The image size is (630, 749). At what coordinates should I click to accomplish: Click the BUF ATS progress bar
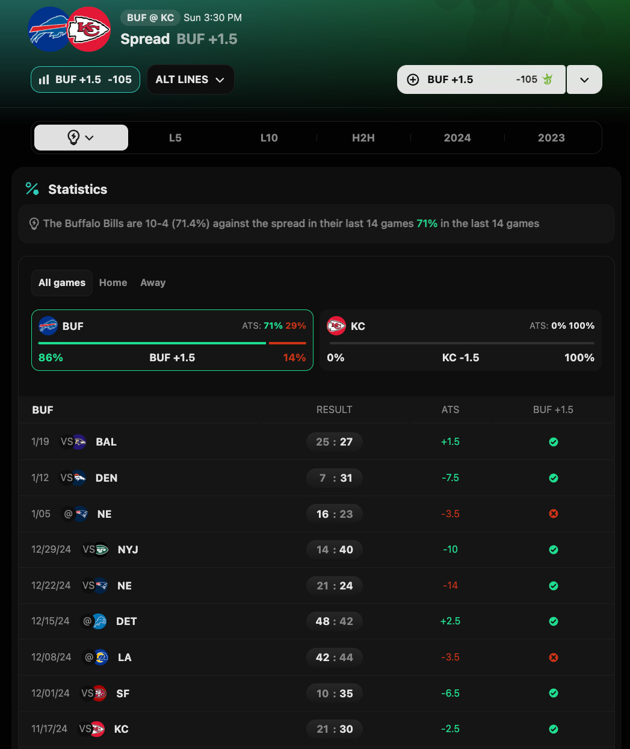tap(172, 343)
